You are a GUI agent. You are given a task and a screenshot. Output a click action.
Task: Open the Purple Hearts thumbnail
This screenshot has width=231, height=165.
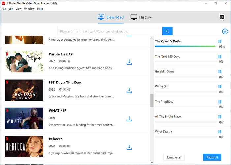pos(24,62)
